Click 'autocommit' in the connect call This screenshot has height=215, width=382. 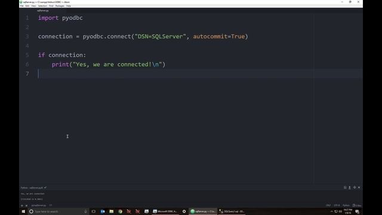point(210,36)
